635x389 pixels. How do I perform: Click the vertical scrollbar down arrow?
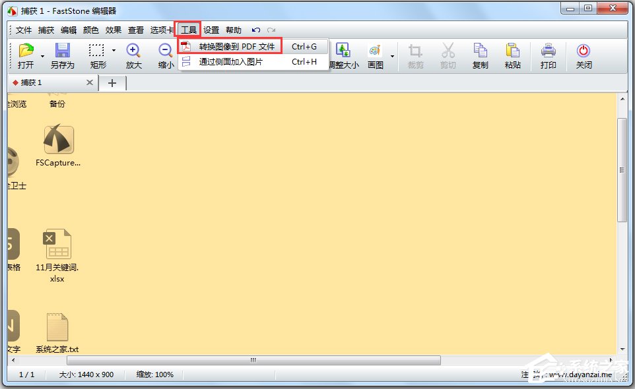622,349
